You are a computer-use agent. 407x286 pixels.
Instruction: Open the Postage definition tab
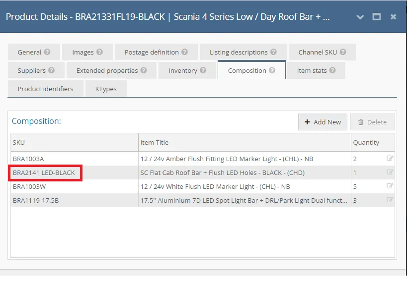[156, 52]
